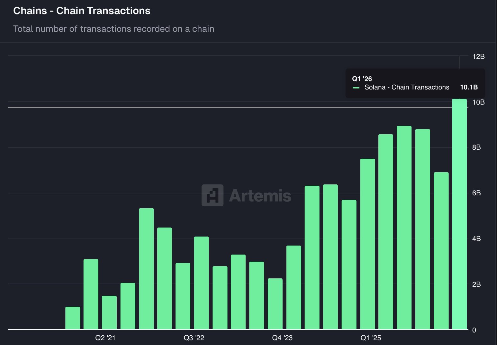
Task: Click the 6B y-axis label
Action: [476, 193]
